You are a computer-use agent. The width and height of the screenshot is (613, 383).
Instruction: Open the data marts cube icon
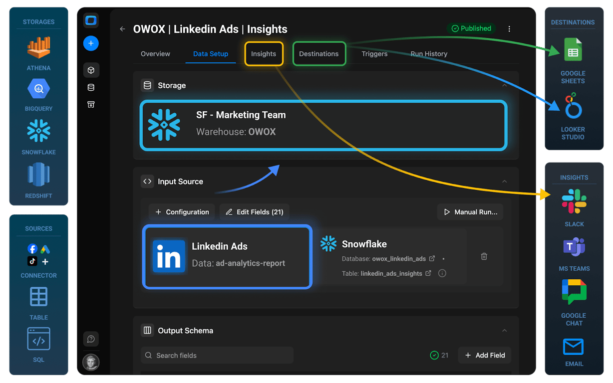(91, 70)
